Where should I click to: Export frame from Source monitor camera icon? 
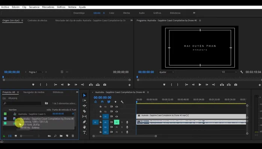(105, 84)
